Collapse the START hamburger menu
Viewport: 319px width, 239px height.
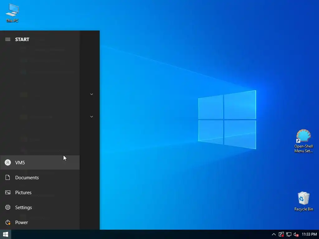click(8, 40)
